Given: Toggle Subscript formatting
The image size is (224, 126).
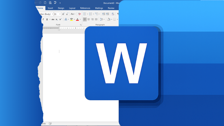Looking at the screenshot, I should 57,19.
